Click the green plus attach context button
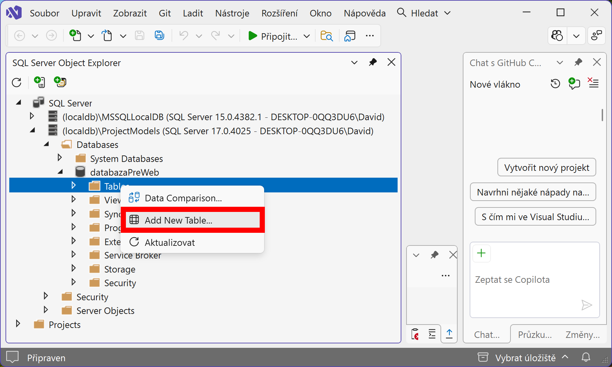612x367 pixels. click(x=482, y=253)
